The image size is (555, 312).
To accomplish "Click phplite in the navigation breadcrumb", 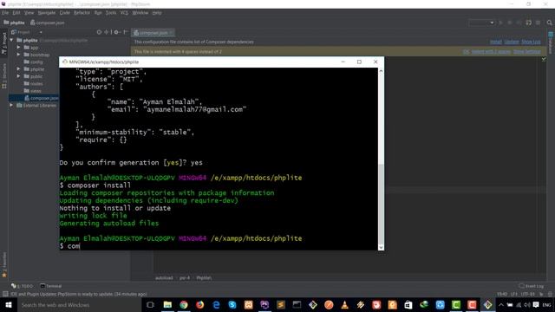I will click(x=14, y=23).
